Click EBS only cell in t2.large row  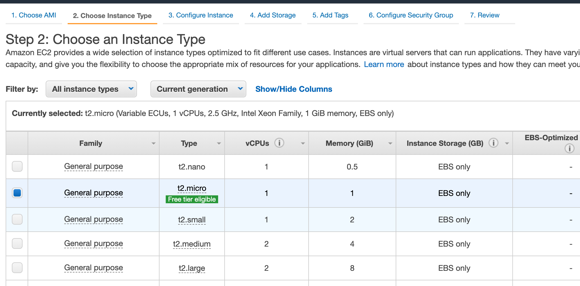454,268
